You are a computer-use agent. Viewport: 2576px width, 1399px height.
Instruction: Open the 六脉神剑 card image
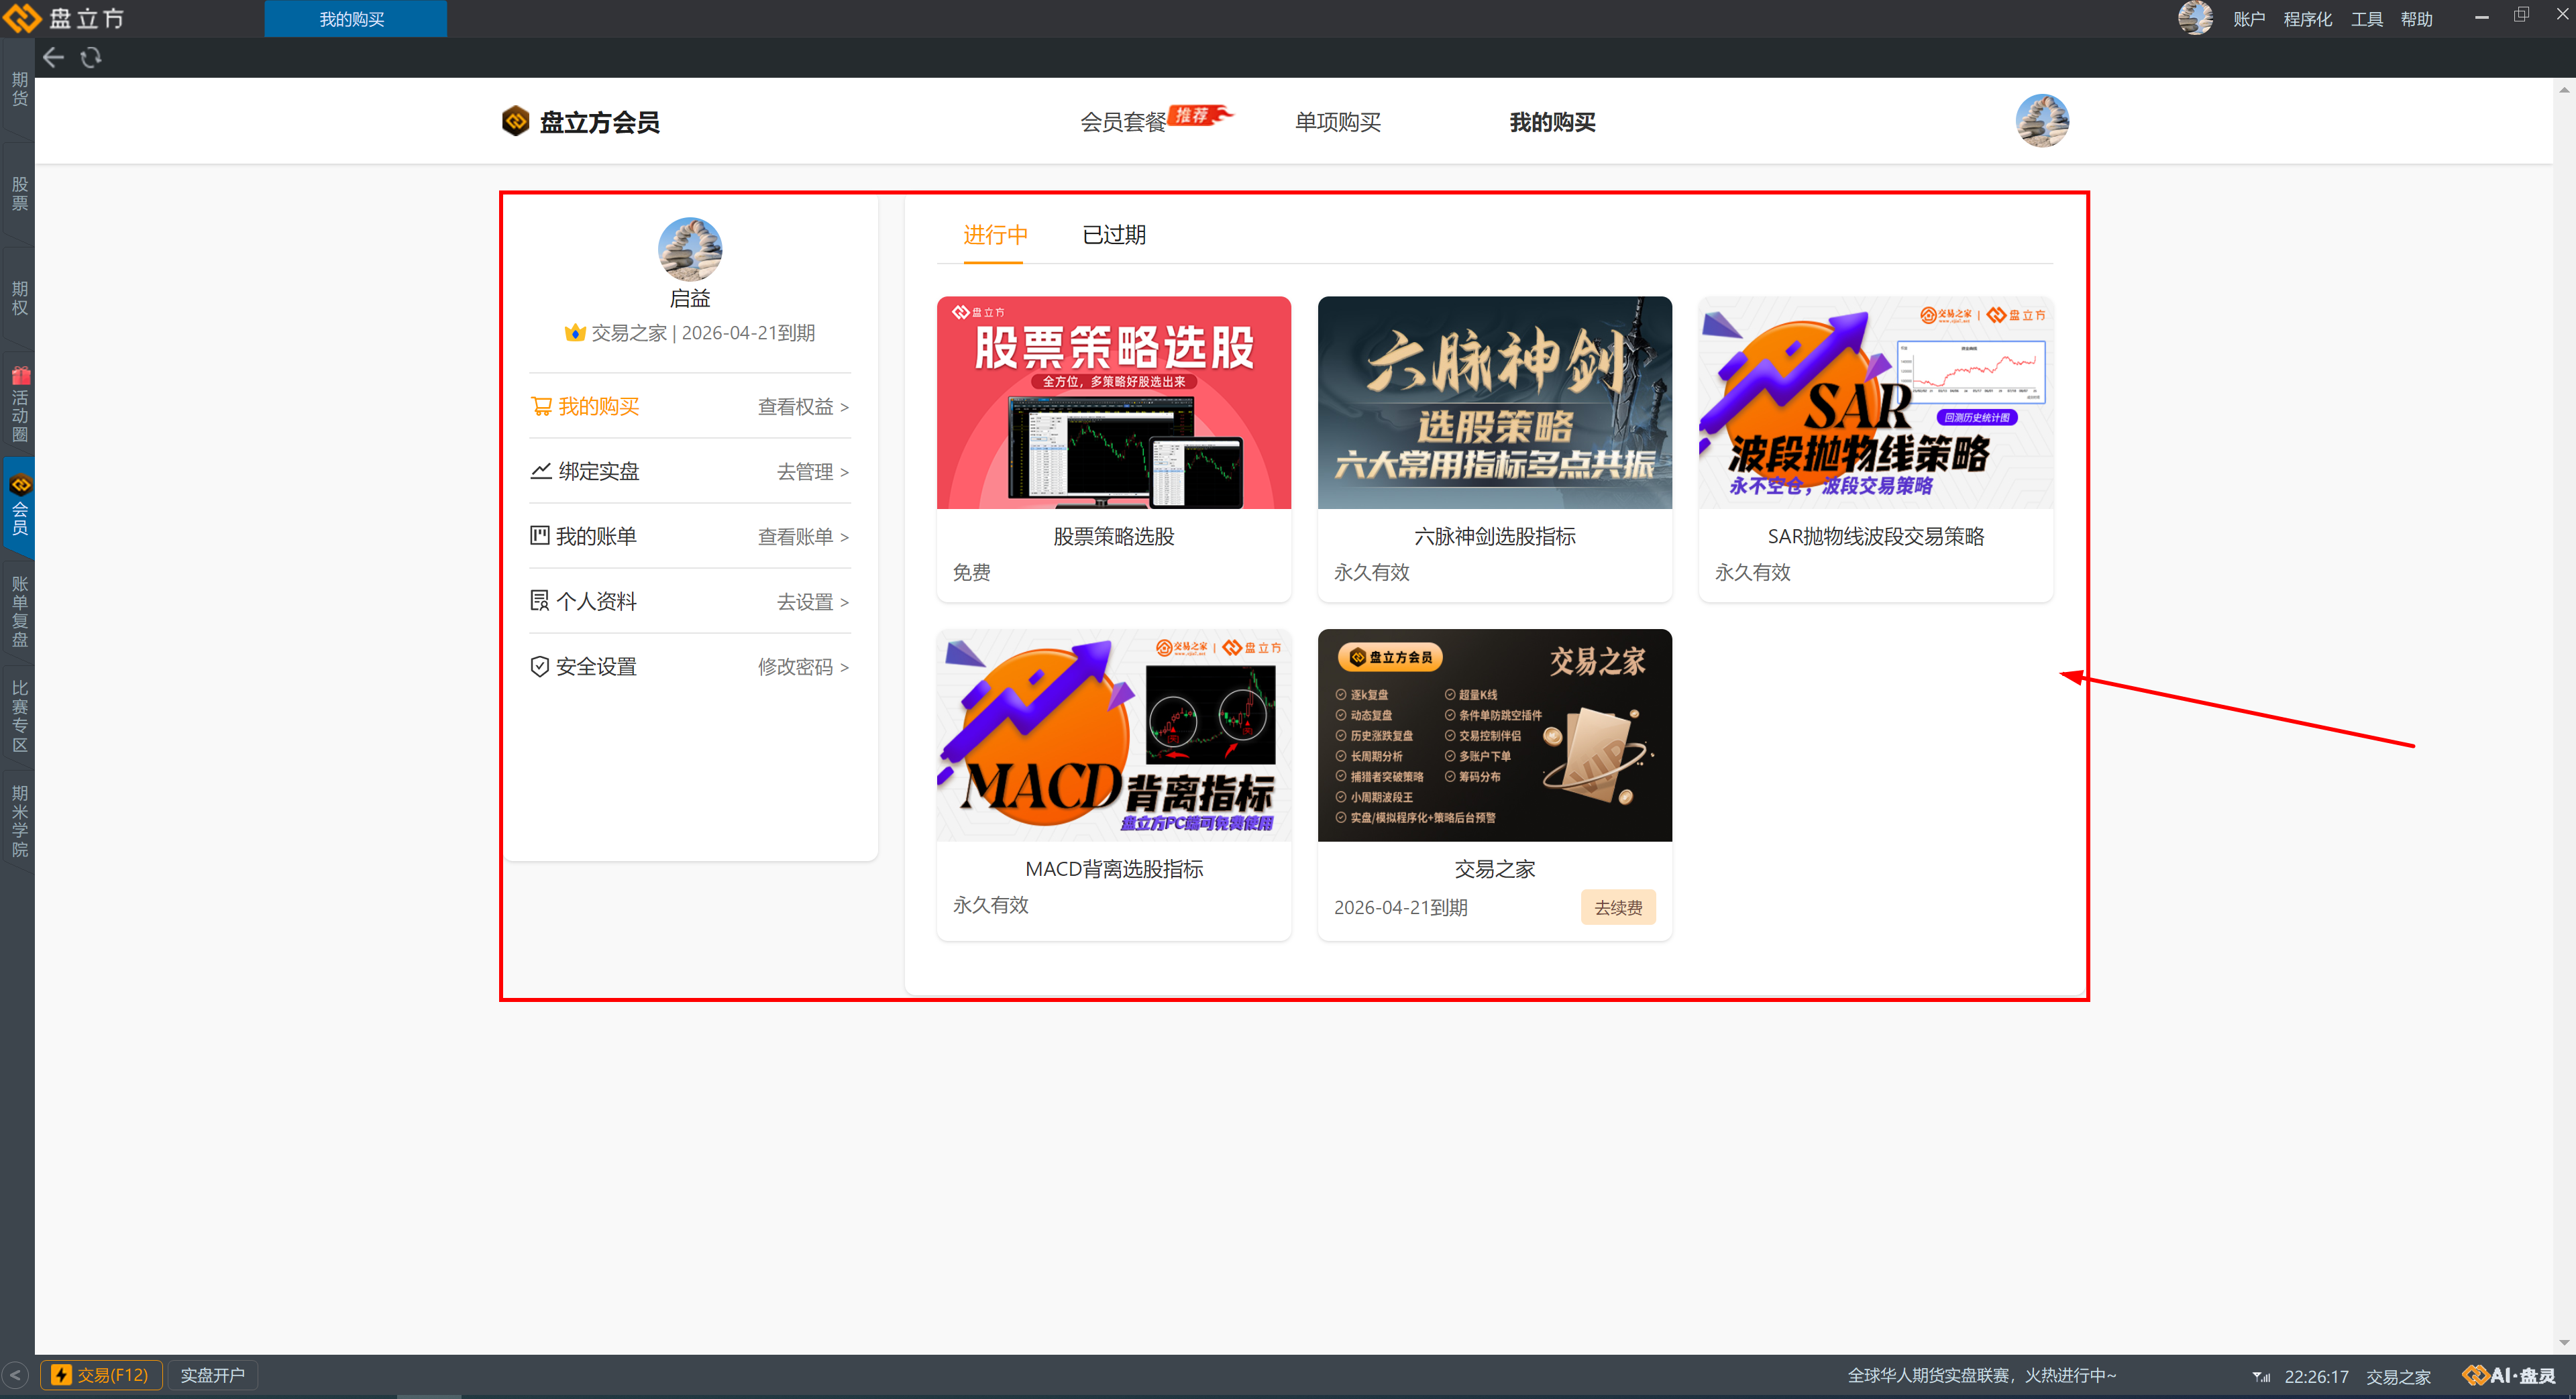click(x=1494, y=402)
